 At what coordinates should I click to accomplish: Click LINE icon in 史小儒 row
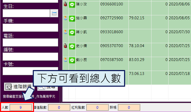click(72, 46)
